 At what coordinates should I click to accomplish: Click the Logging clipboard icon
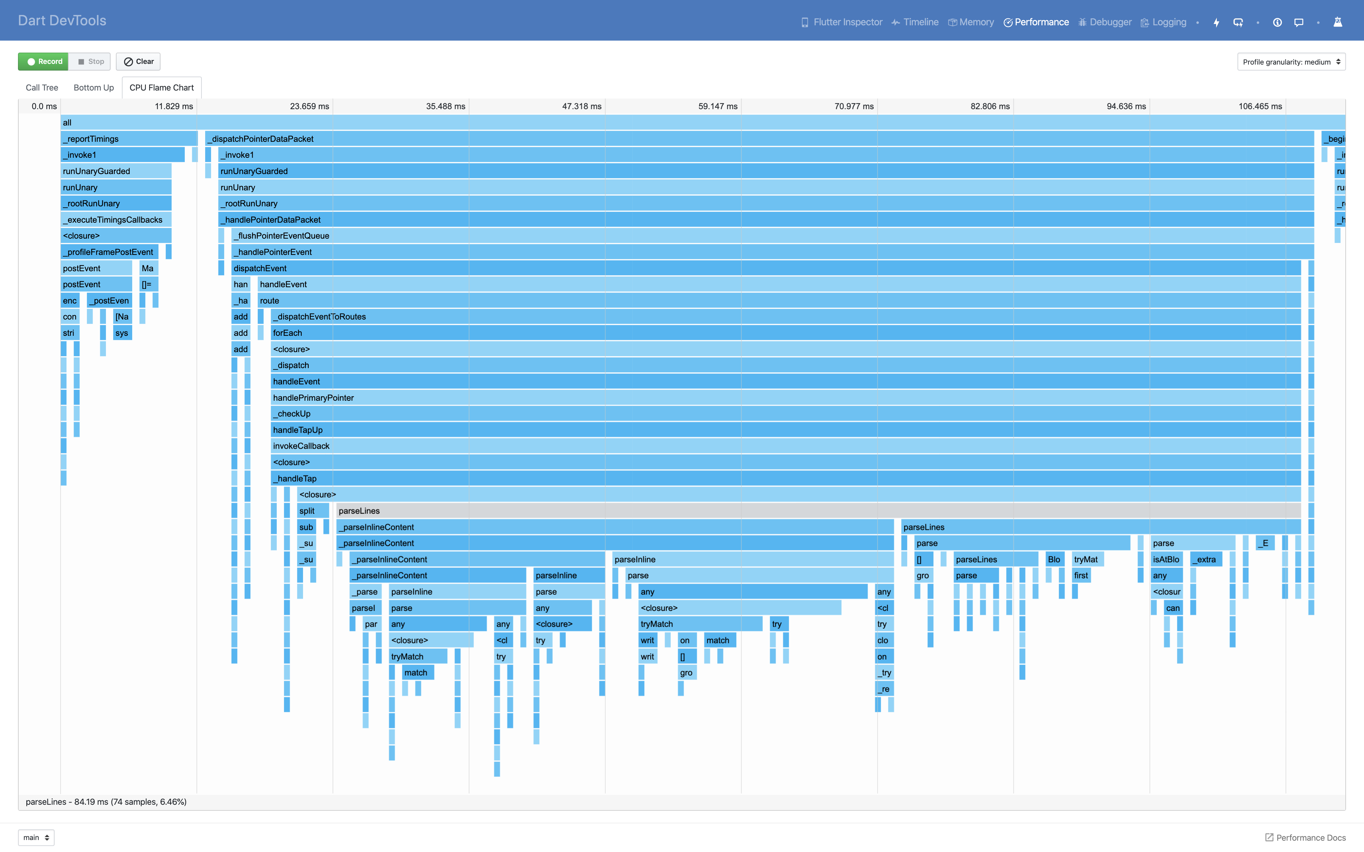[1145, 22]
